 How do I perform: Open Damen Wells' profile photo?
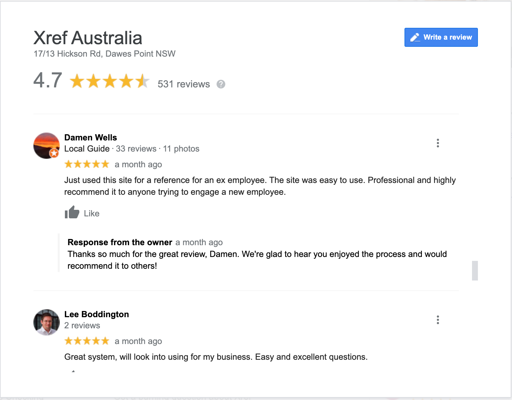point(46,145)
